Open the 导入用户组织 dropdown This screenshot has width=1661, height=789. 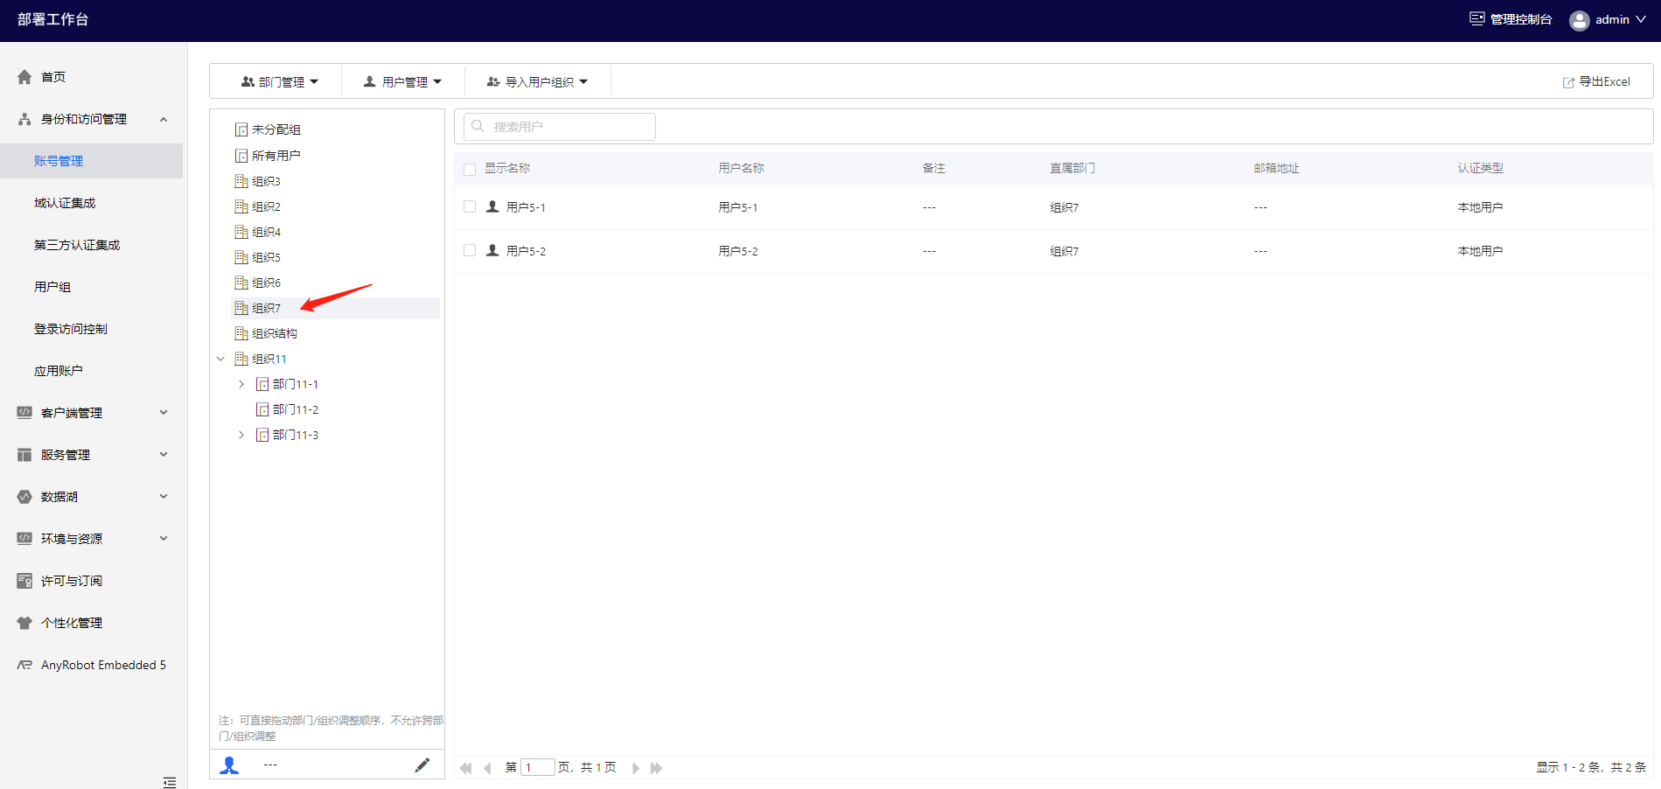(x=538, y=81)
